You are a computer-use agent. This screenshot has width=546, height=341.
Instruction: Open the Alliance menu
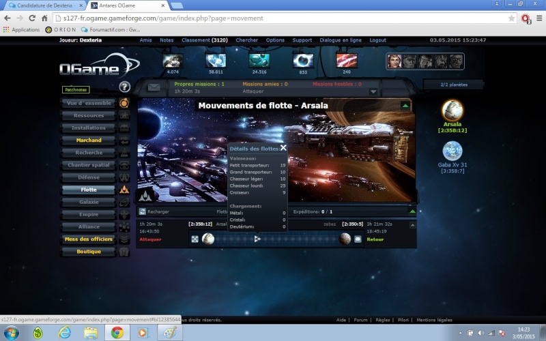click(x=89, y=226)
